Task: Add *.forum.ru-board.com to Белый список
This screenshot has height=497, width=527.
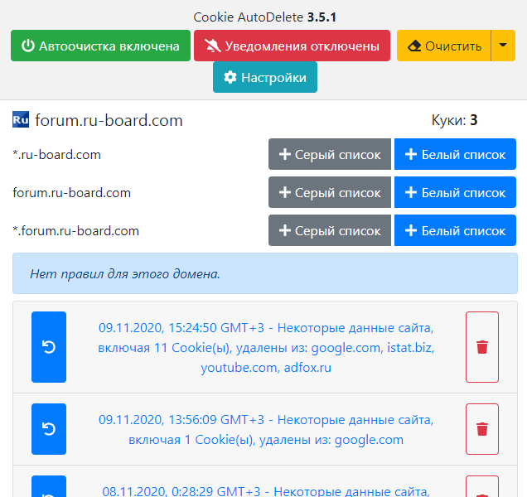Action: 455,230
